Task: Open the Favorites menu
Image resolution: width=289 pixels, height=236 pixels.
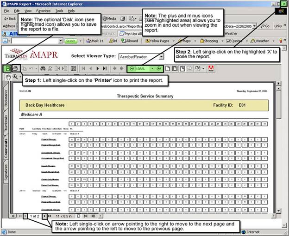Action: (x=44, y=11)
